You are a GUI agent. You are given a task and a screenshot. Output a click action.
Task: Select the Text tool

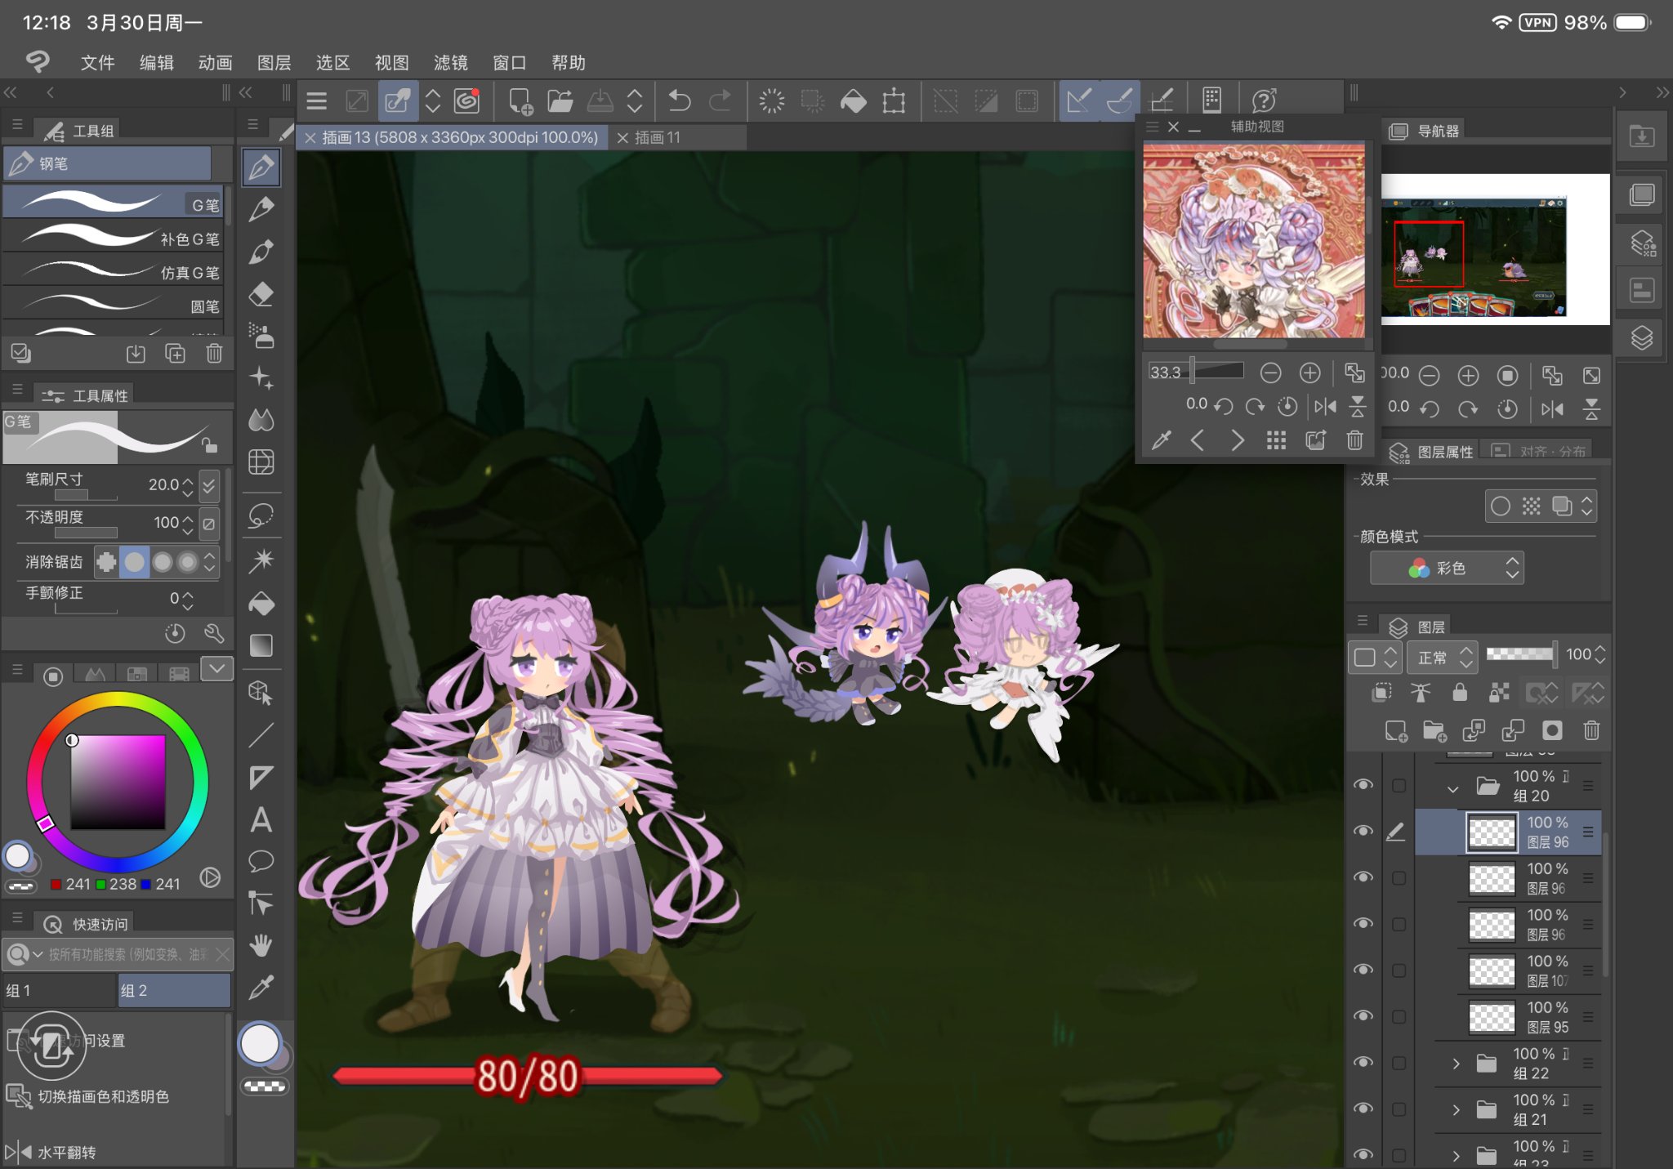click(261, 819)
